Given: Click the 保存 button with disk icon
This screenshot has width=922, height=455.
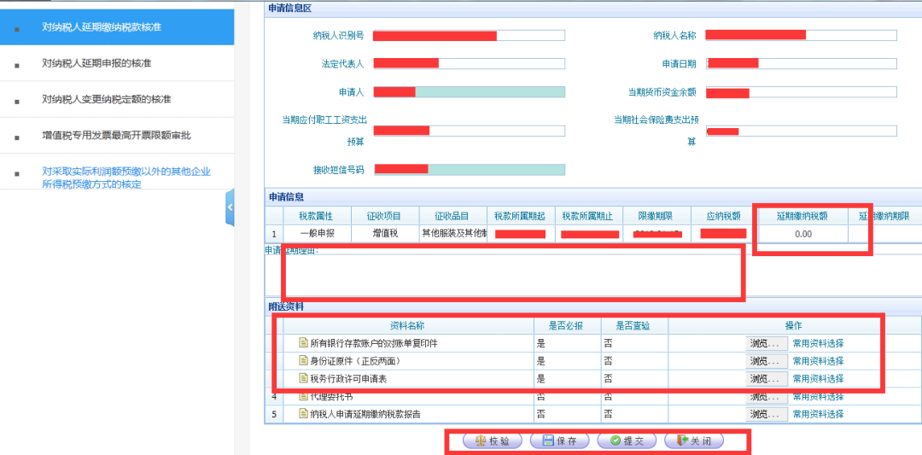Looking at the screenshot, I should point(559,440).
